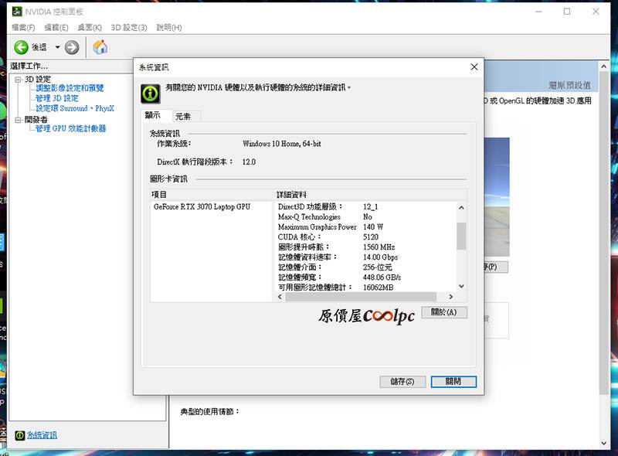Click the Windows 10 Home, 64-bit text

click(x=282, y=144)
